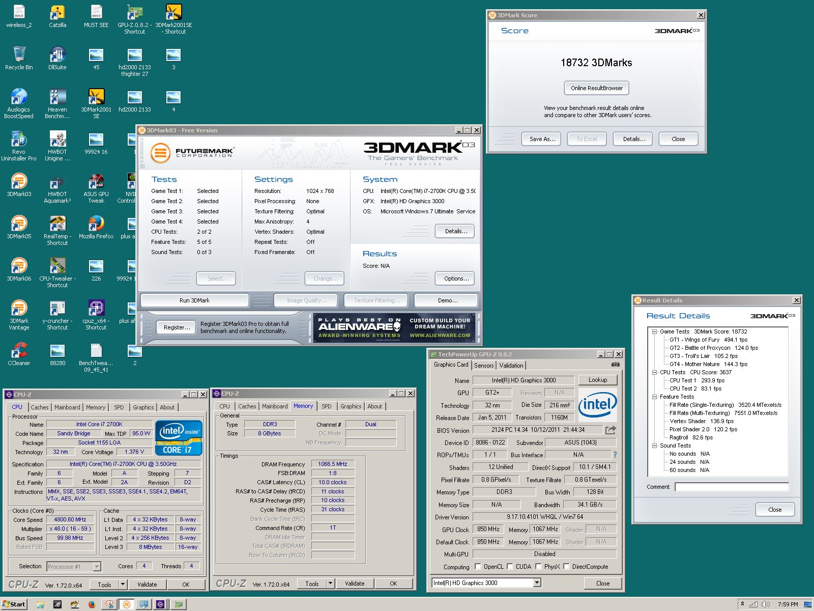This screenshot has height=611, width=814.
Task: Open the Options... button under Results
Action: (x=456, y=279)
